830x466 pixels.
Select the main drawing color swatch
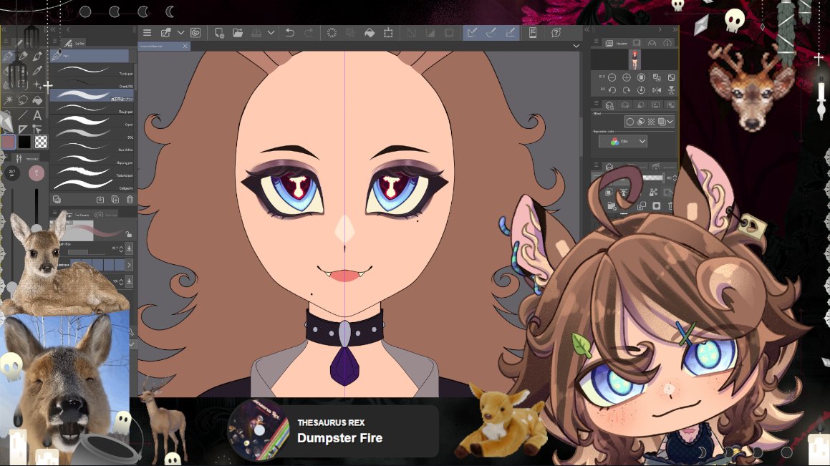tap(9, 142)
